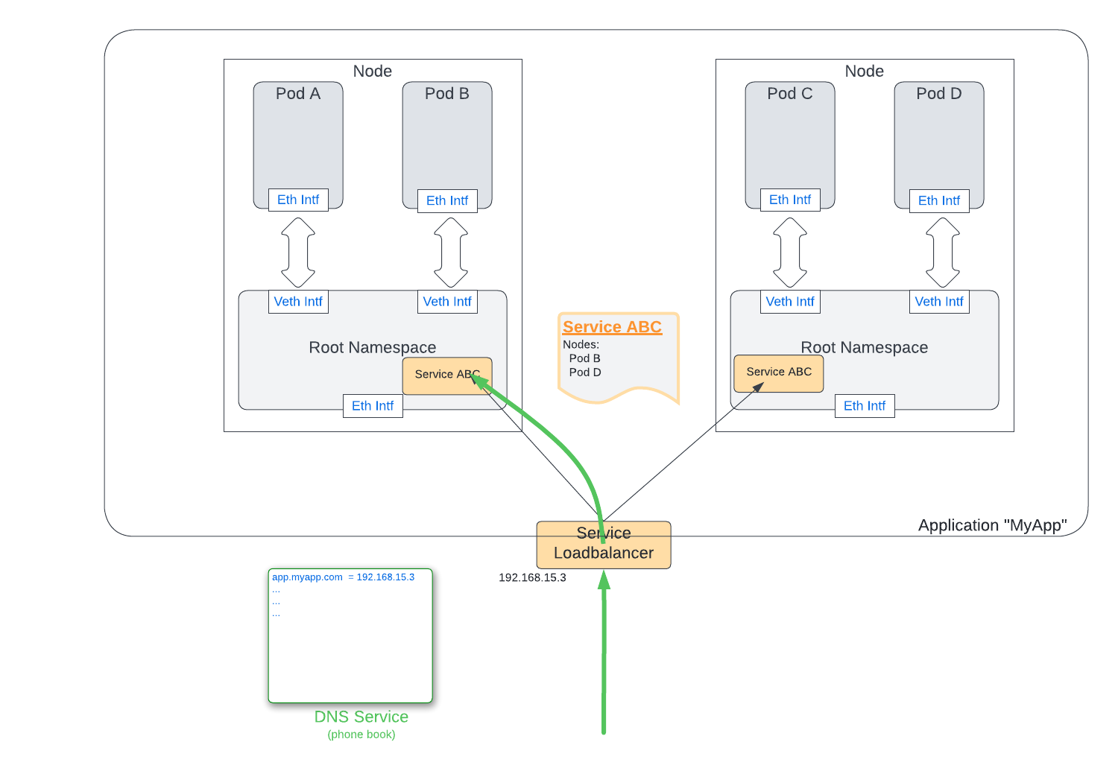The width and height of the screenshot is (1118, 780).
Task: Click the green DNS Service label
Action: (x=361, y=717)
